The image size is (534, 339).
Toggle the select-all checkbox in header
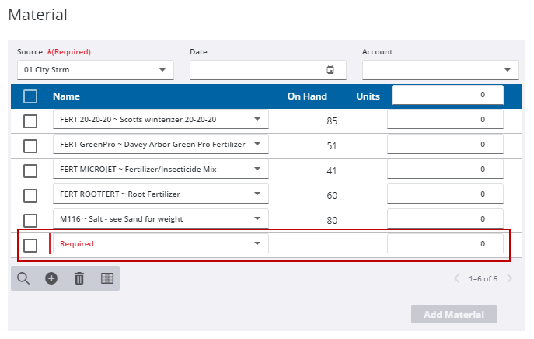30,96
